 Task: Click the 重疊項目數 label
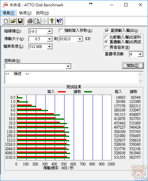pyautogui.click(x=114, y=54)
